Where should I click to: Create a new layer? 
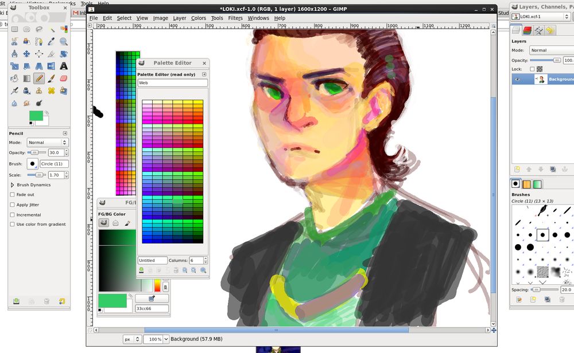click(517, 169)
